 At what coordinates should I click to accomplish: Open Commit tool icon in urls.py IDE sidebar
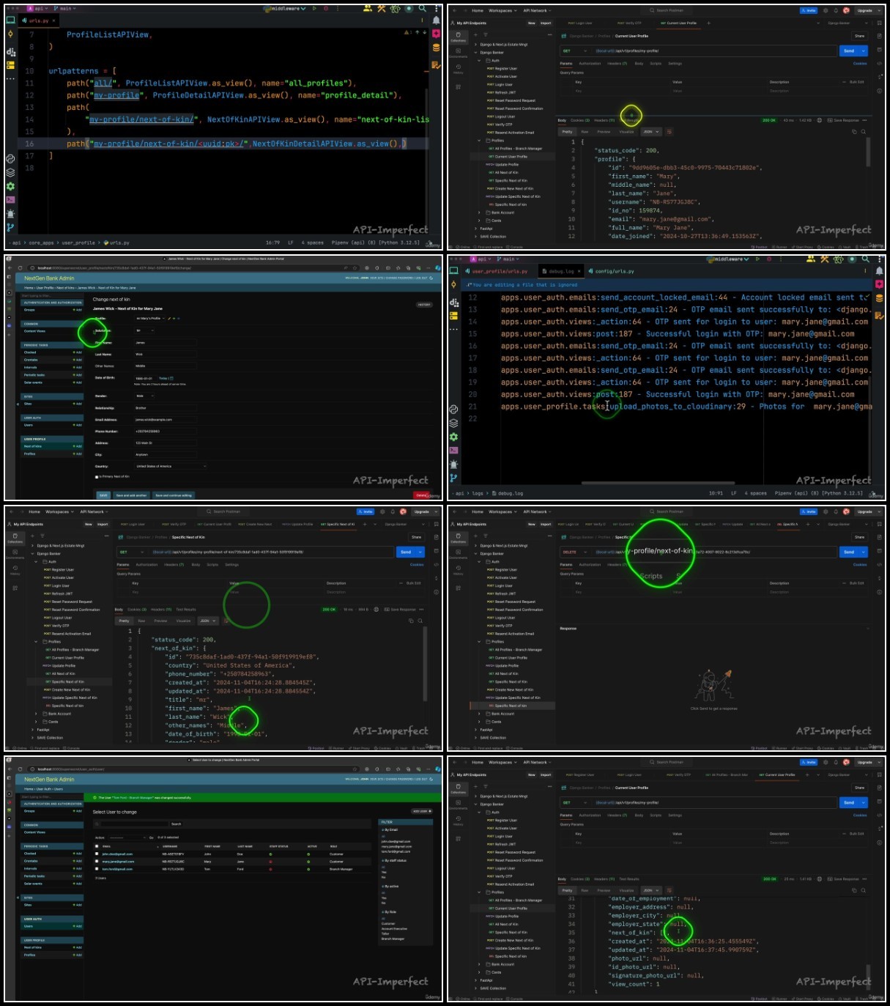[10, 34]
